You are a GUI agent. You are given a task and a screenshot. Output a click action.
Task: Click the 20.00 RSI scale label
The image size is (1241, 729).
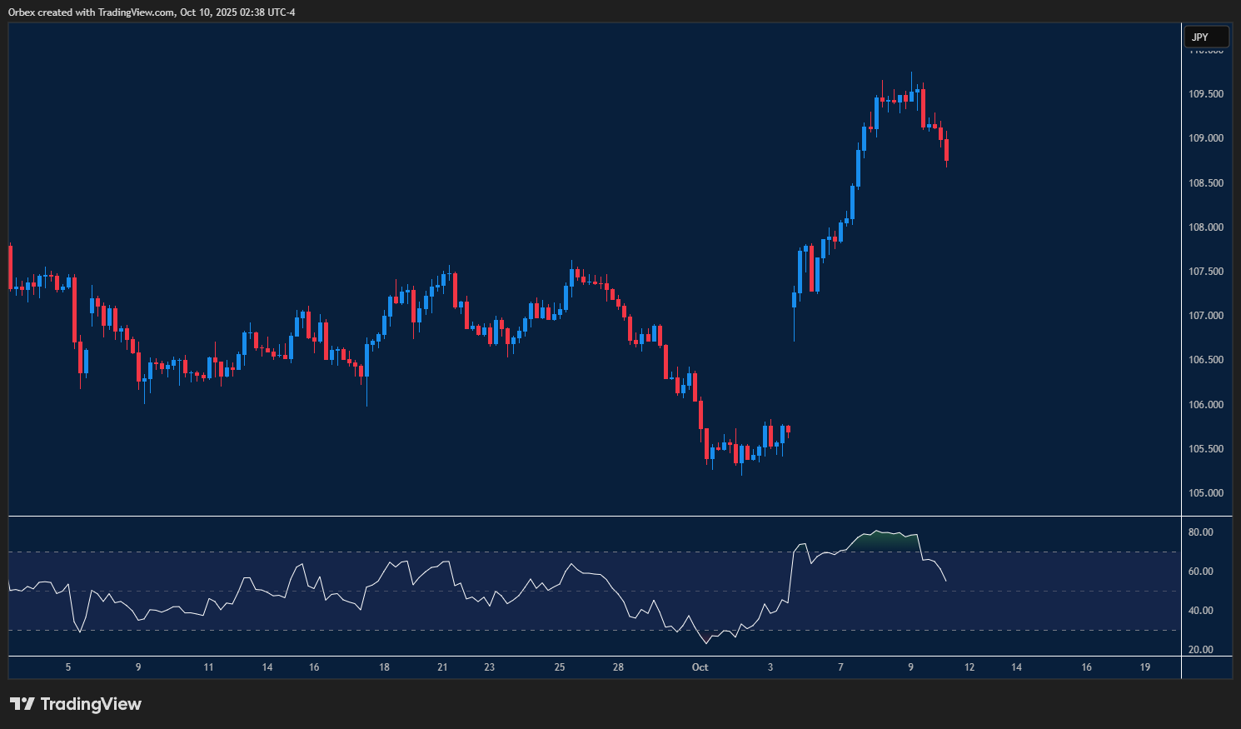[x=1200, y=650]
